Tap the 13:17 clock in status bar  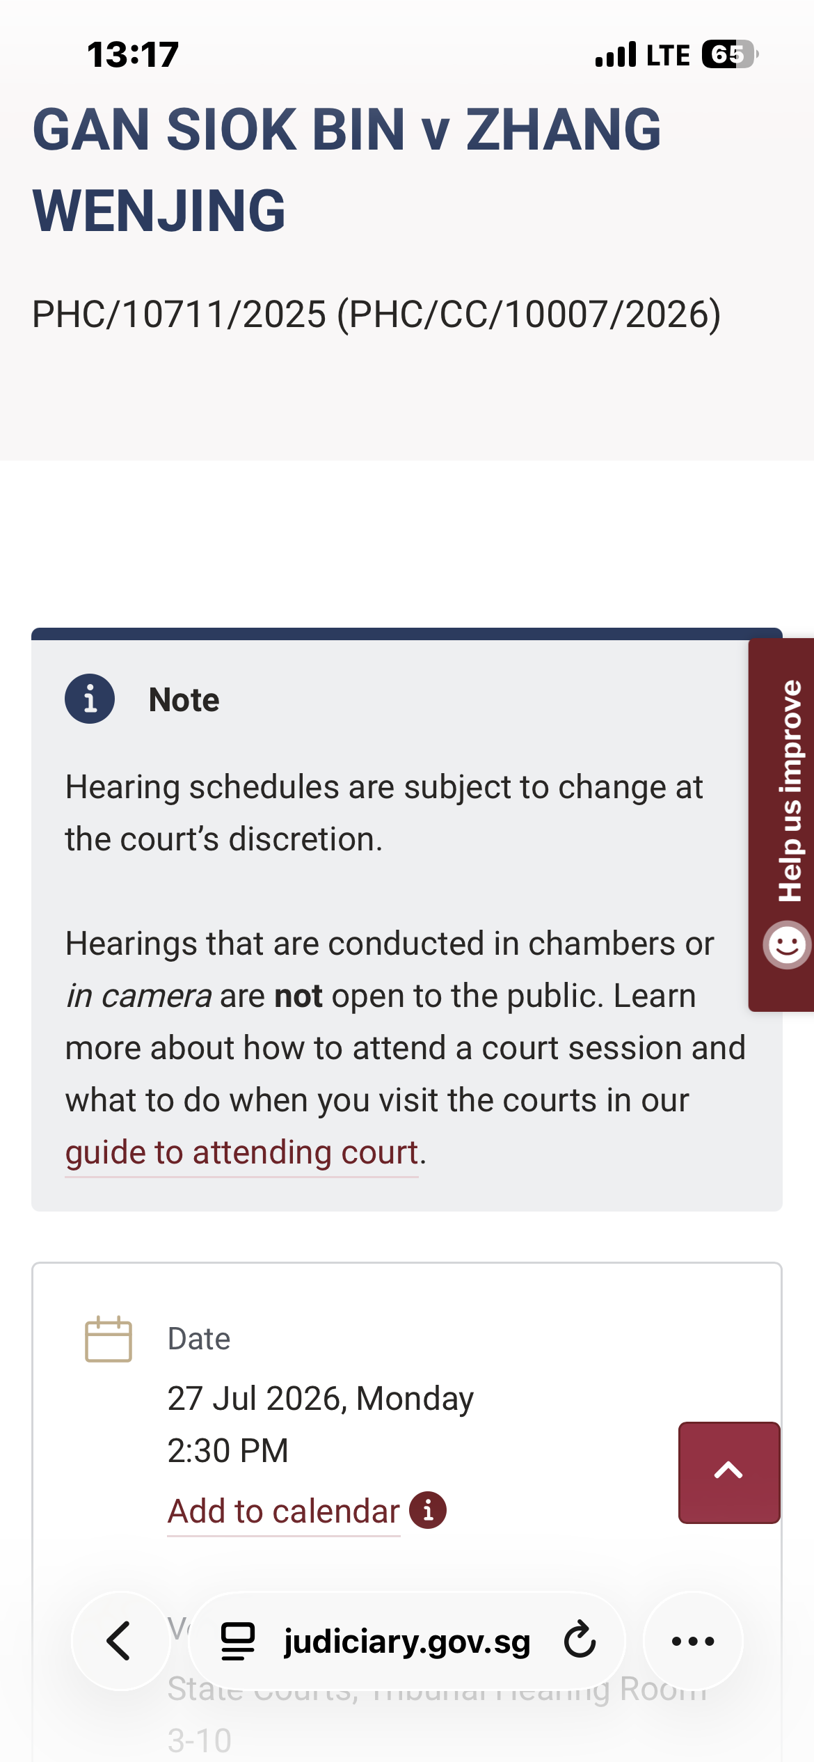(133, 54)
